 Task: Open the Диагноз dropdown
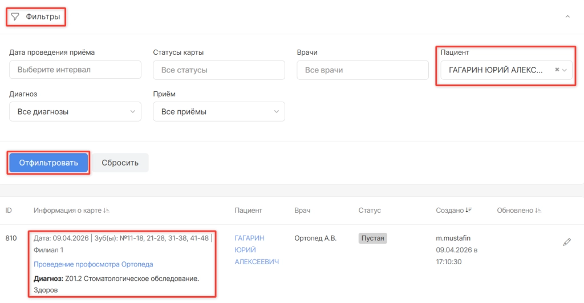(x=75, y=112)
